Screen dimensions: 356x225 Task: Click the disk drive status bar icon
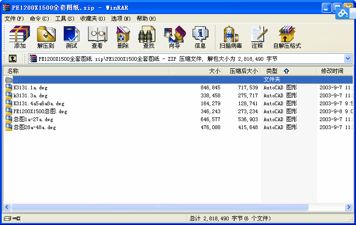pyautogui.click(x=7, y=218)
